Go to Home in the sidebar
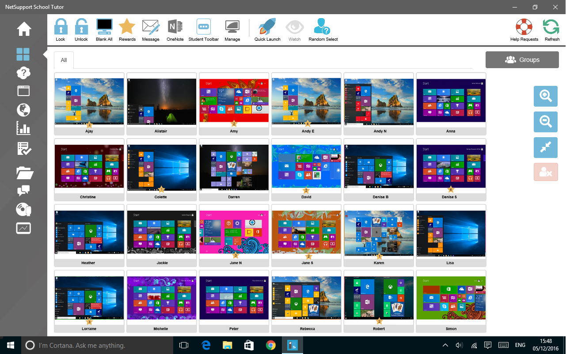This screenshot has height=354, width=566. coord(24,29)
